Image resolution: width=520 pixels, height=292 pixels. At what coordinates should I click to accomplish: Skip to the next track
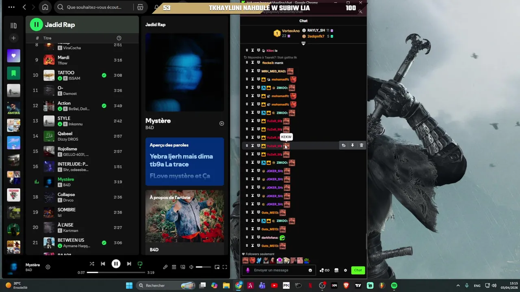pyautogui.click(x=129, y=264)
